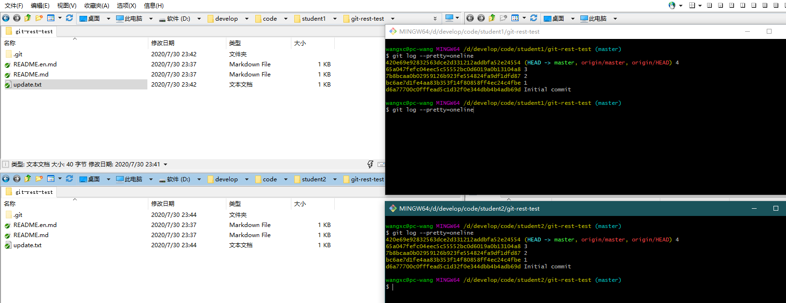The height and width of the screenshot is (303, 786).
Task: Select README.en.md in upper pane
Action: pyautogui.click(x=35, y=64)
